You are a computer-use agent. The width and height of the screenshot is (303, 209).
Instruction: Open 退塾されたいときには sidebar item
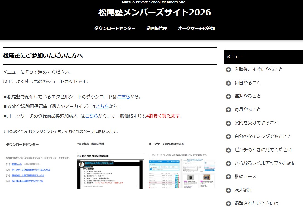tap(256, 203)
